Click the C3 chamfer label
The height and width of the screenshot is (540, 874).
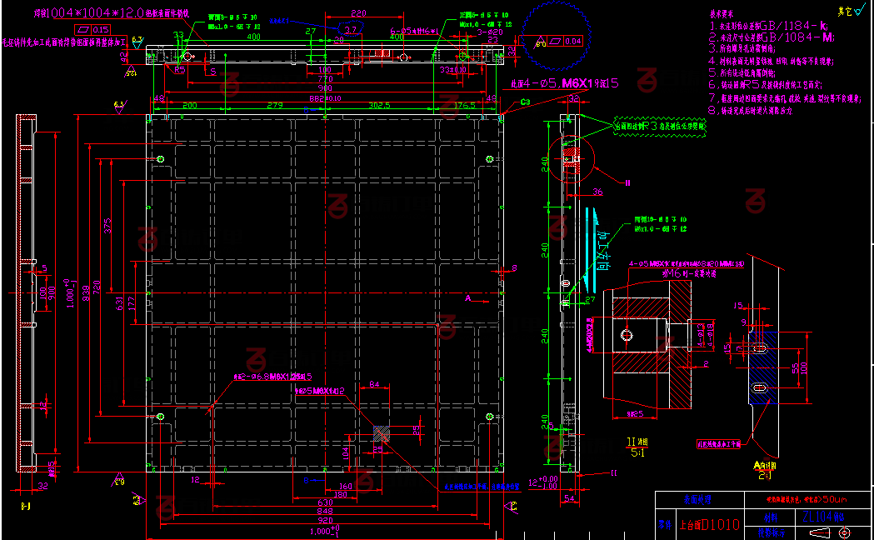click(526, 102)
